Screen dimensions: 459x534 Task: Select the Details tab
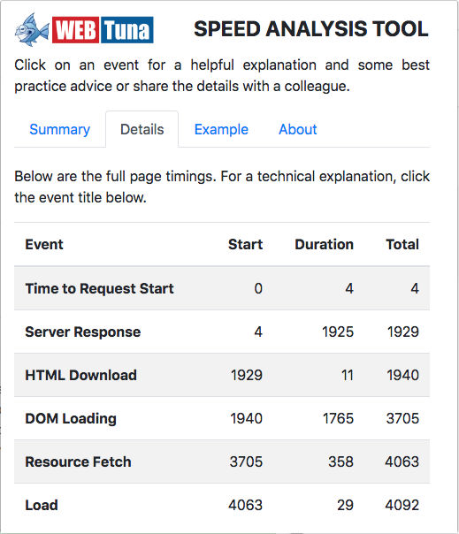pos(142,129)
